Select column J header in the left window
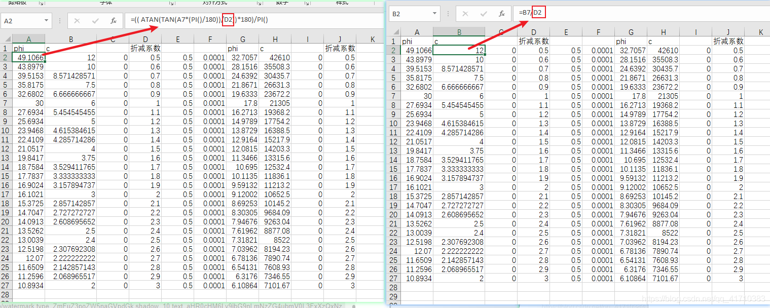Viewport: 770px width, 308px height. click(x=340, y=39)
